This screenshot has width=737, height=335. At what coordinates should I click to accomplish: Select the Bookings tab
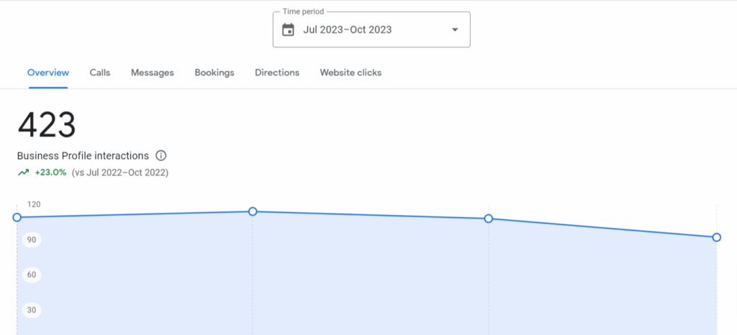click(x=214, y=73)
